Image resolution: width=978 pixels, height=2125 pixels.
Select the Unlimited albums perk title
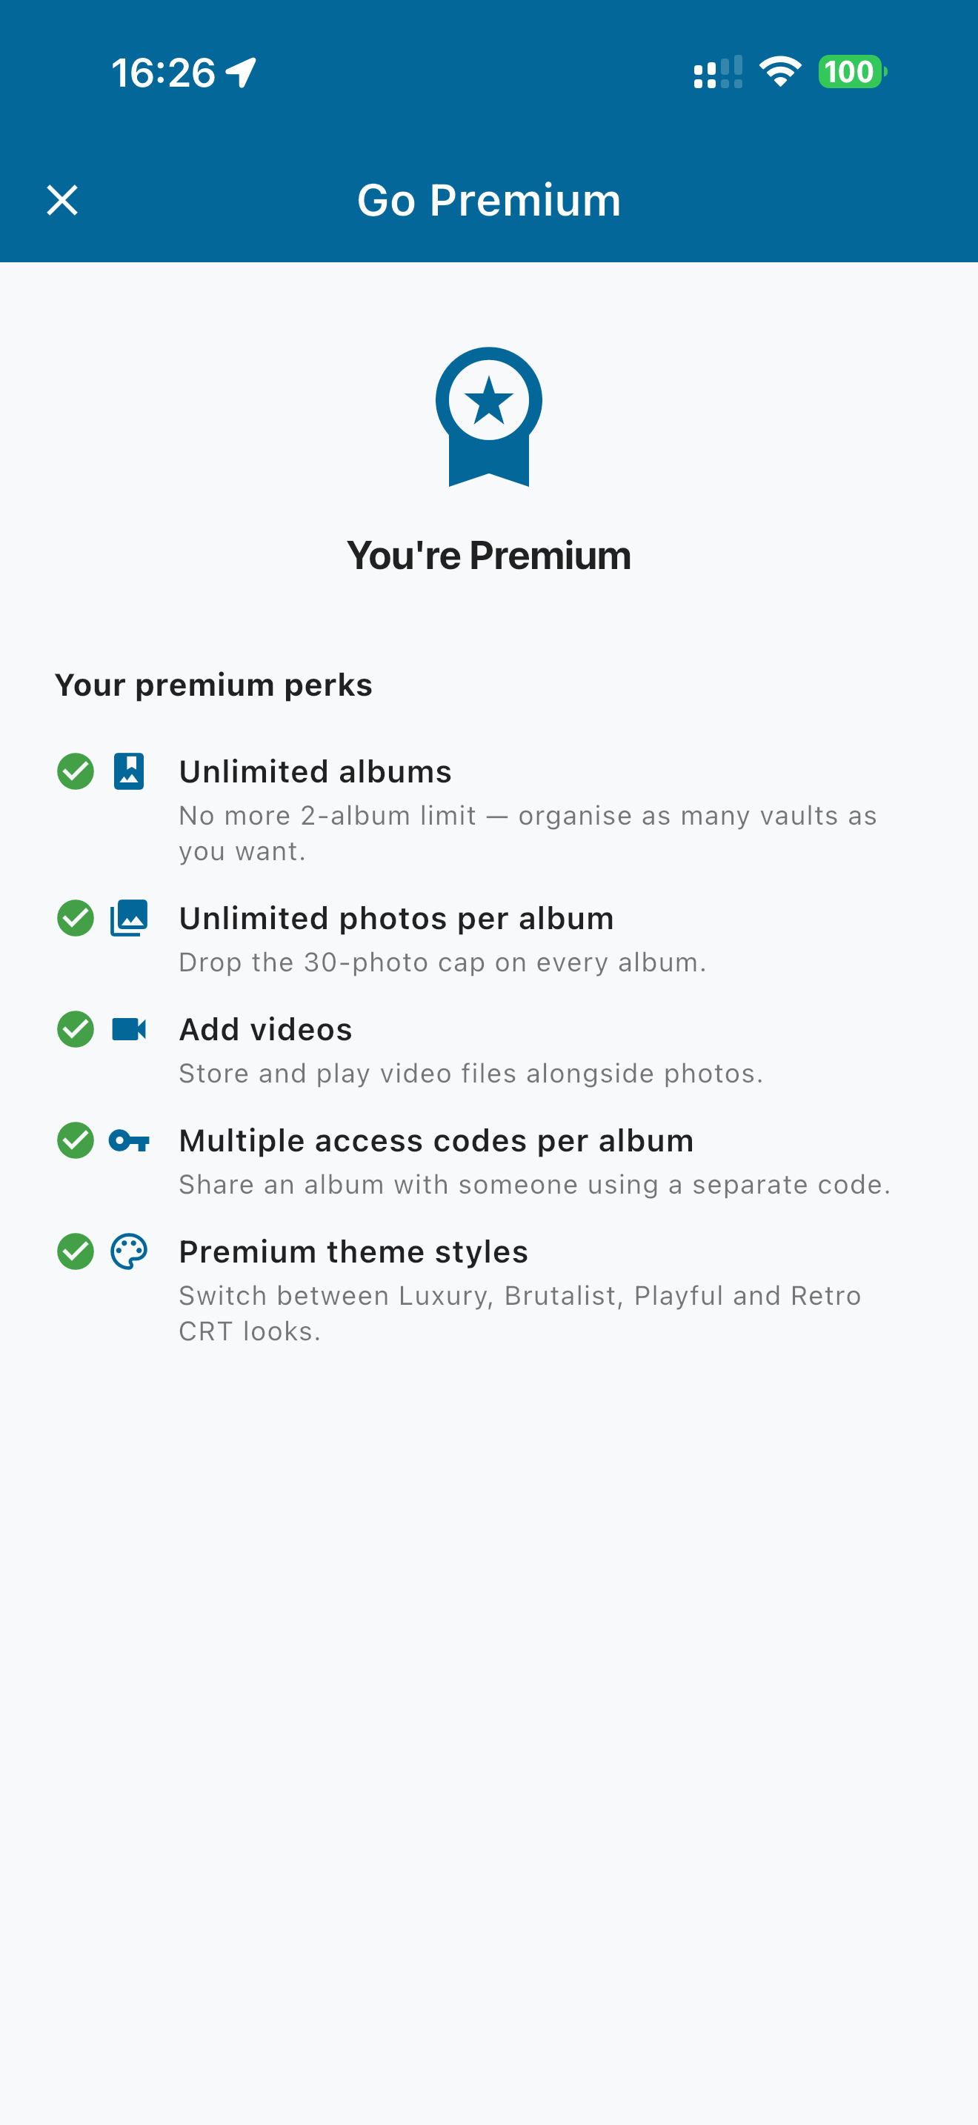pos(315,772)
